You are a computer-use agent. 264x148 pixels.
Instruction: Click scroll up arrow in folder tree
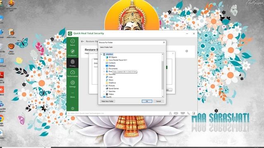(163, 54)
